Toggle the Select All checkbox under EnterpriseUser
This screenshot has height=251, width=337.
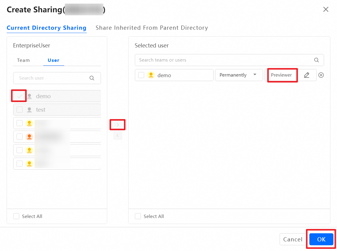click(x=17, y=216)
